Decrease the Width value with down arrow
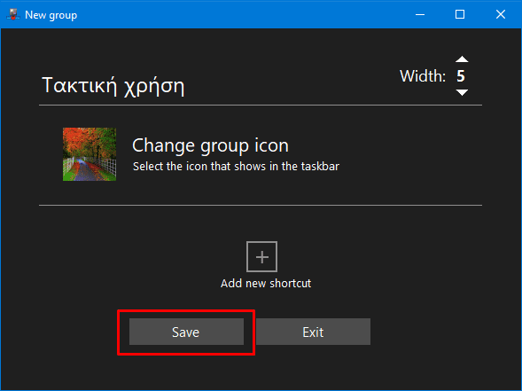 (x=462, y=92)
